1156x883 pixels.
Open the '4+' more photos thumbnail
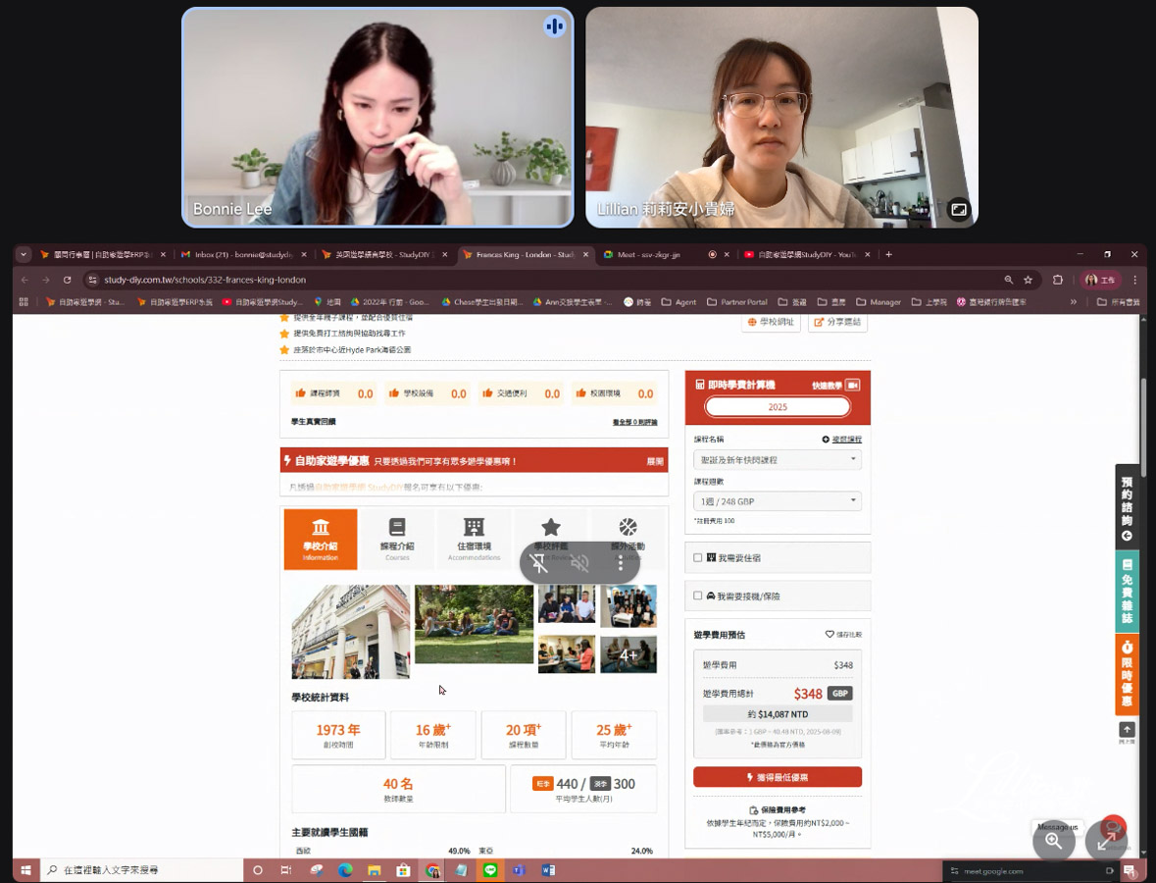[628, 654]
